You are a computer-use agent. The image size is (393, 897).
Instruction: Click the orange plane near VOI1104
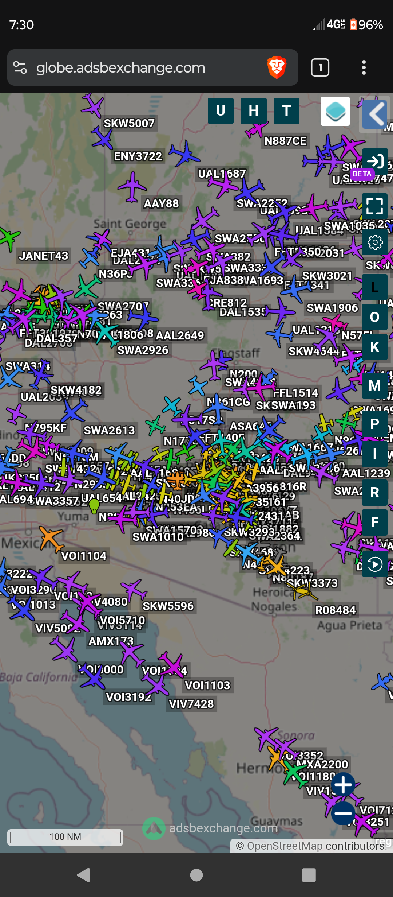point(51,539)
